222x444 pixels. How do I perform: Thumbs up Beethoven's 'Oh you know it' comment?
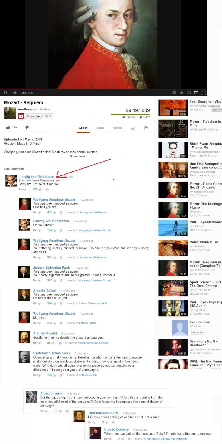click(x=54, y=231)
